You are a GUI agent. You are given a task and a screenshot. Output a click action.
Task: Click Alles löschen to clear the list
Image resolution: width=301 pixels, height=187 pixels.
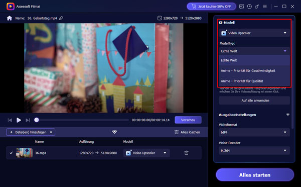[x=187, y=132]
